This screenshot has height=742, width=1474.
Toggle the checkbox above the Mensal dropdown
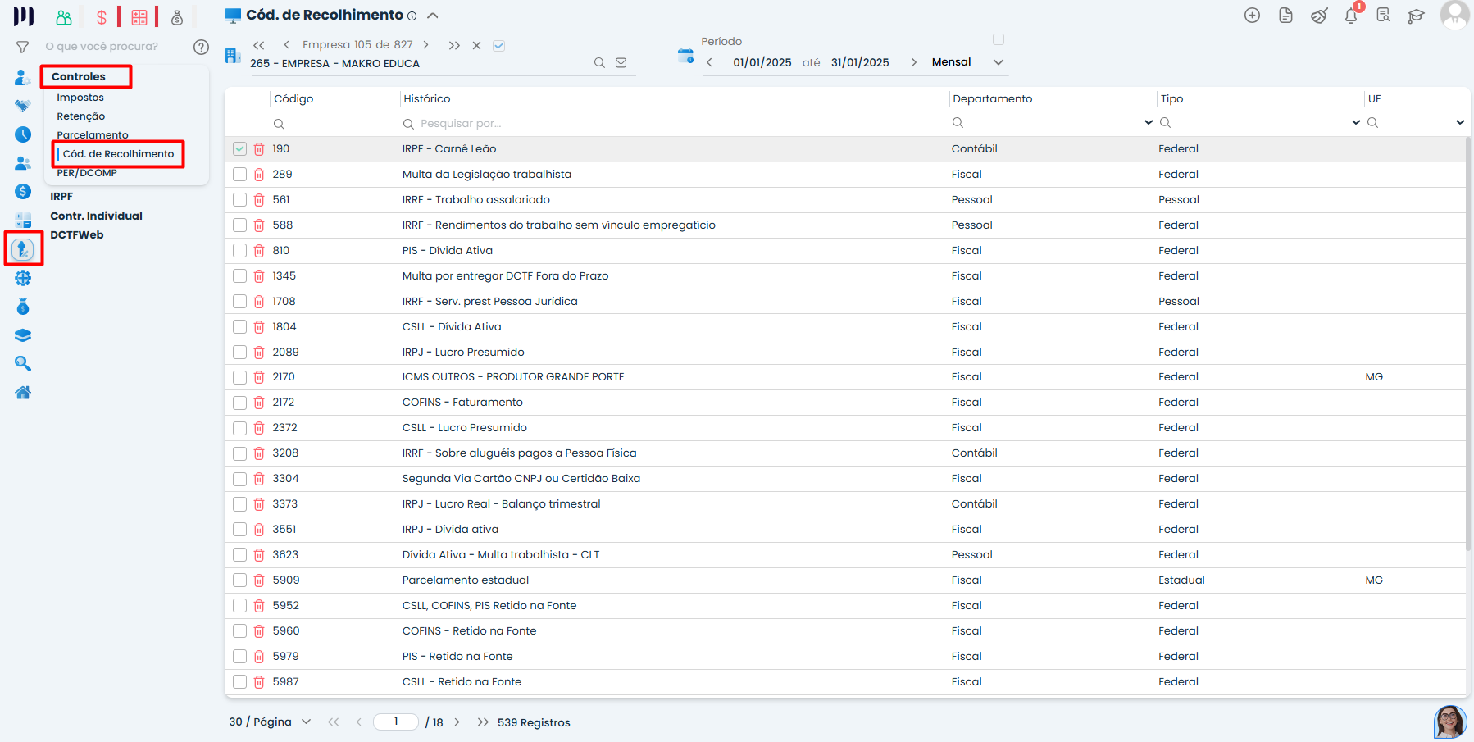998,39
